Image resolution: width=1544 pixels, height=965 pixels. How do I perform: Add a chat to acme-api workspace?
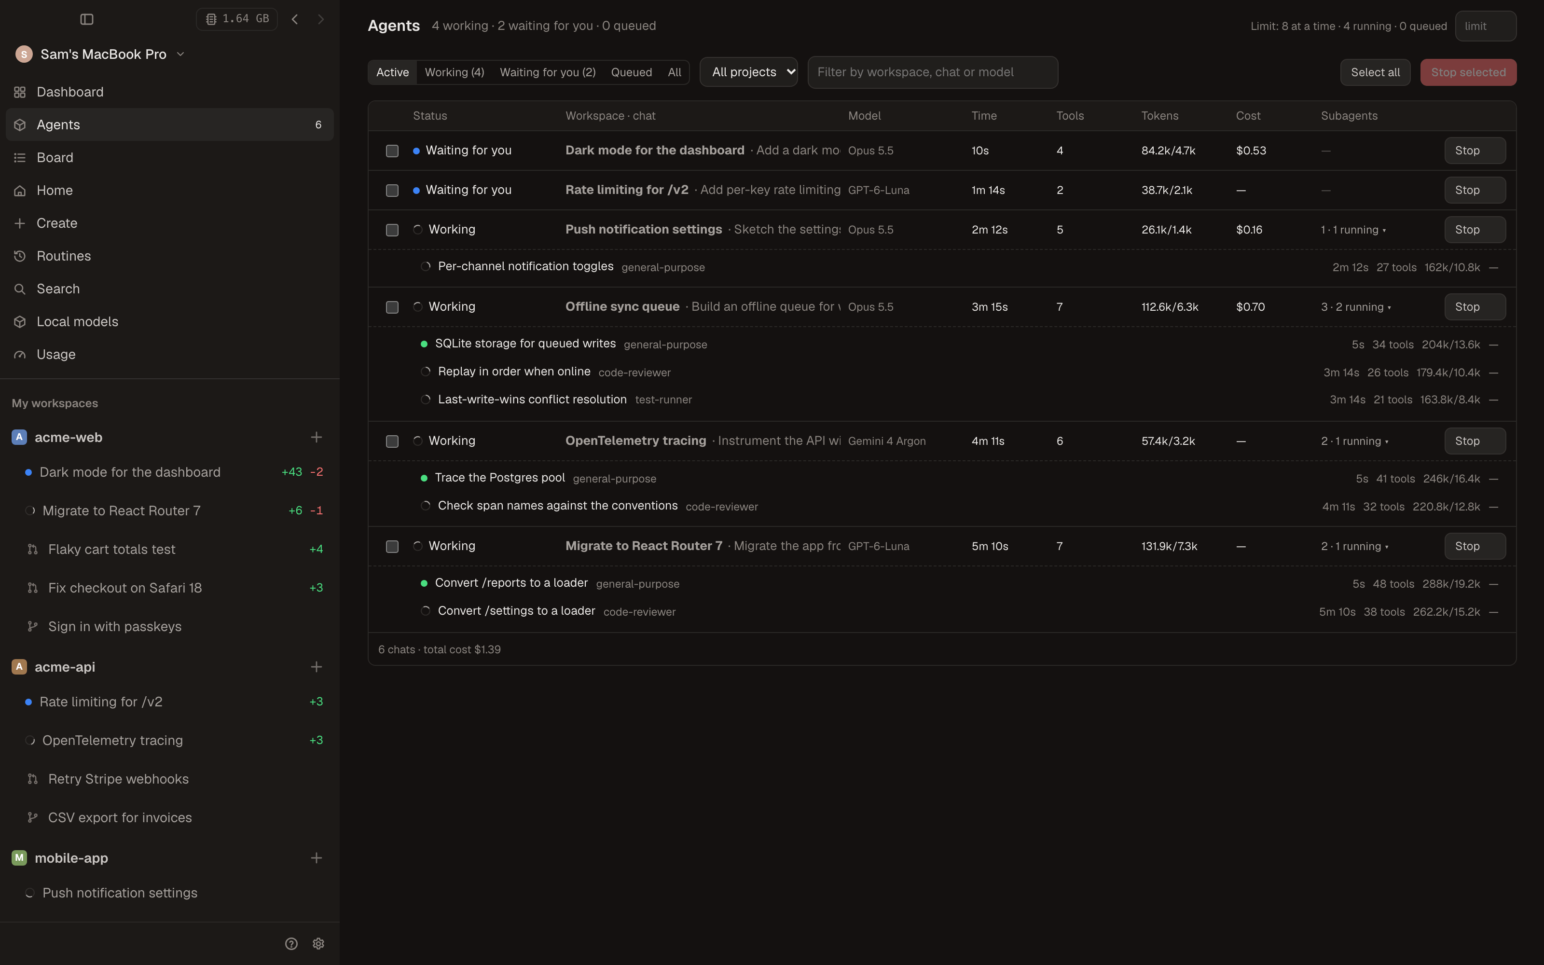pyautogui.click(x=317, y=667)
